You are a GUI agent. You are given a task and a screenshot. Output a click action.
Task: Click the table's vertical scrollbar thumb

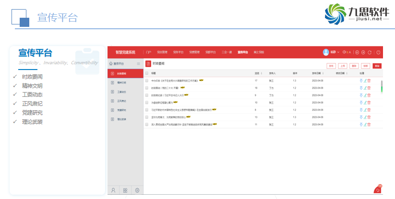(382, 86)
